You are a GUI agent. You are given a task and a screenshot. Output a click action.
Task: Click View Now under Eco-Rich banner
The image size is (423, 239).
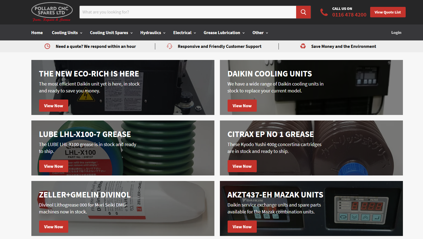tap(53, 106)
